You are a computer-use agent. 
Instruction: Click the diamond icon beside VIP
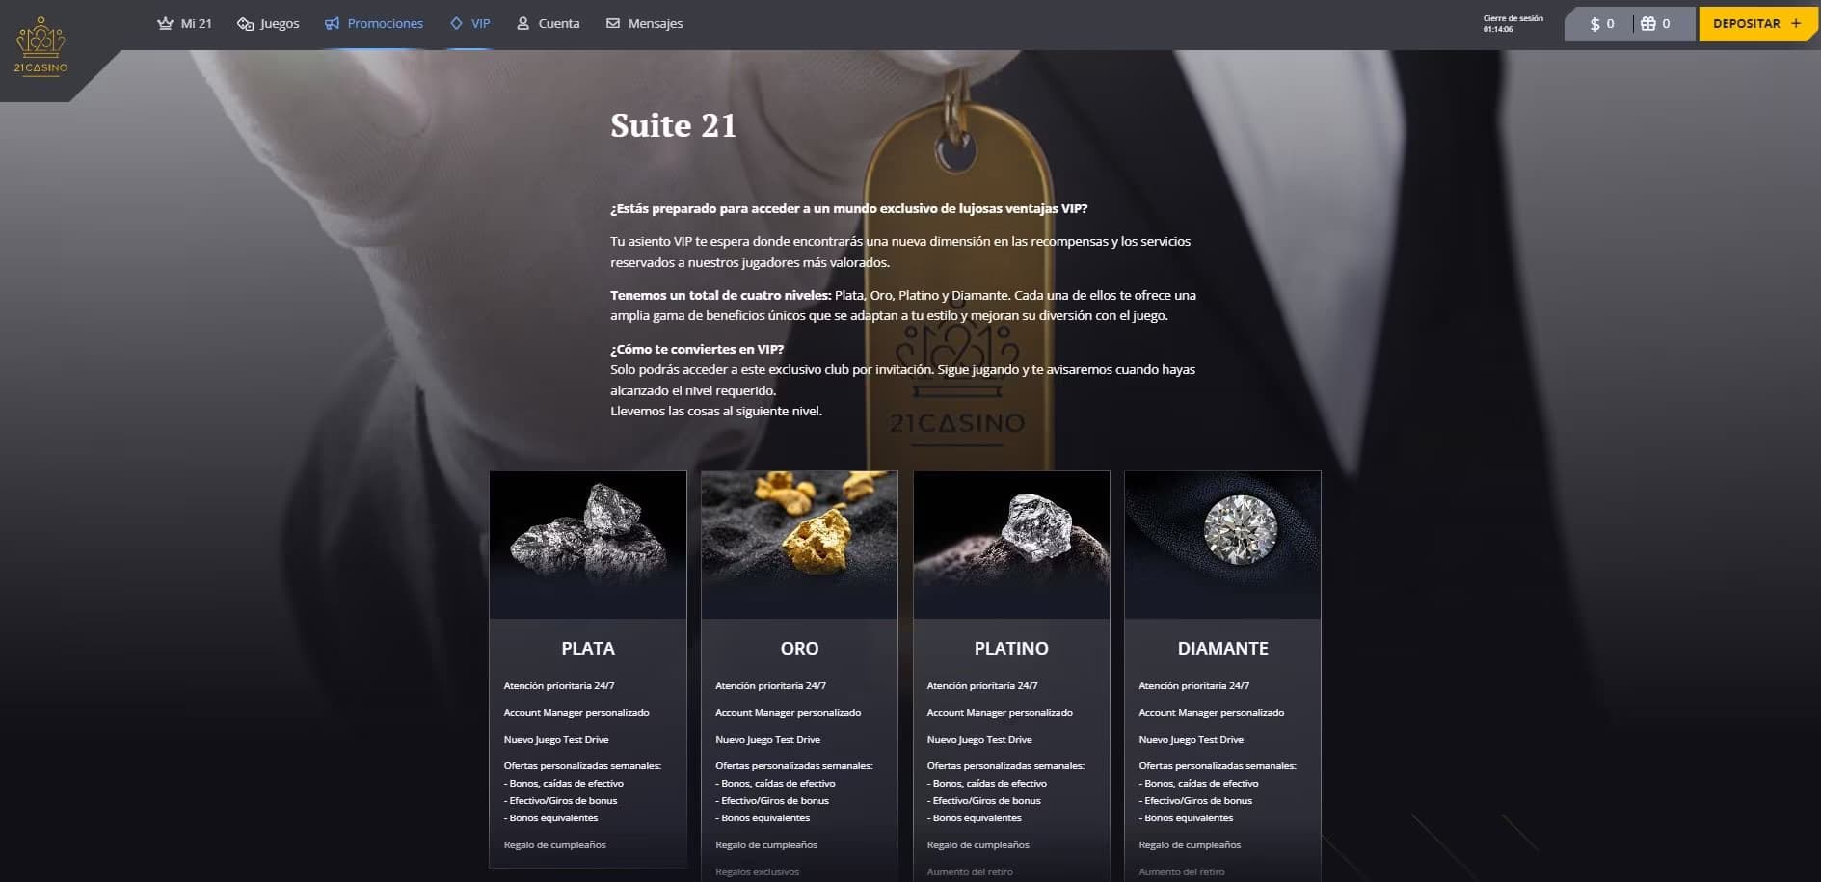tap(456, 23)
